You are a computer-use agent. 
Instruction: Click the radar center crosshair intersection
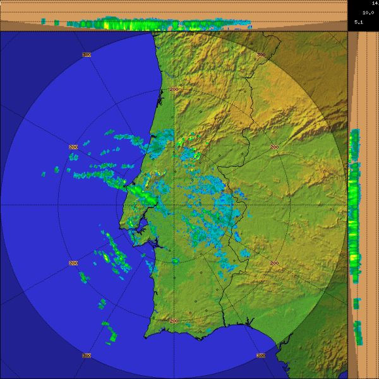point(174,205)
